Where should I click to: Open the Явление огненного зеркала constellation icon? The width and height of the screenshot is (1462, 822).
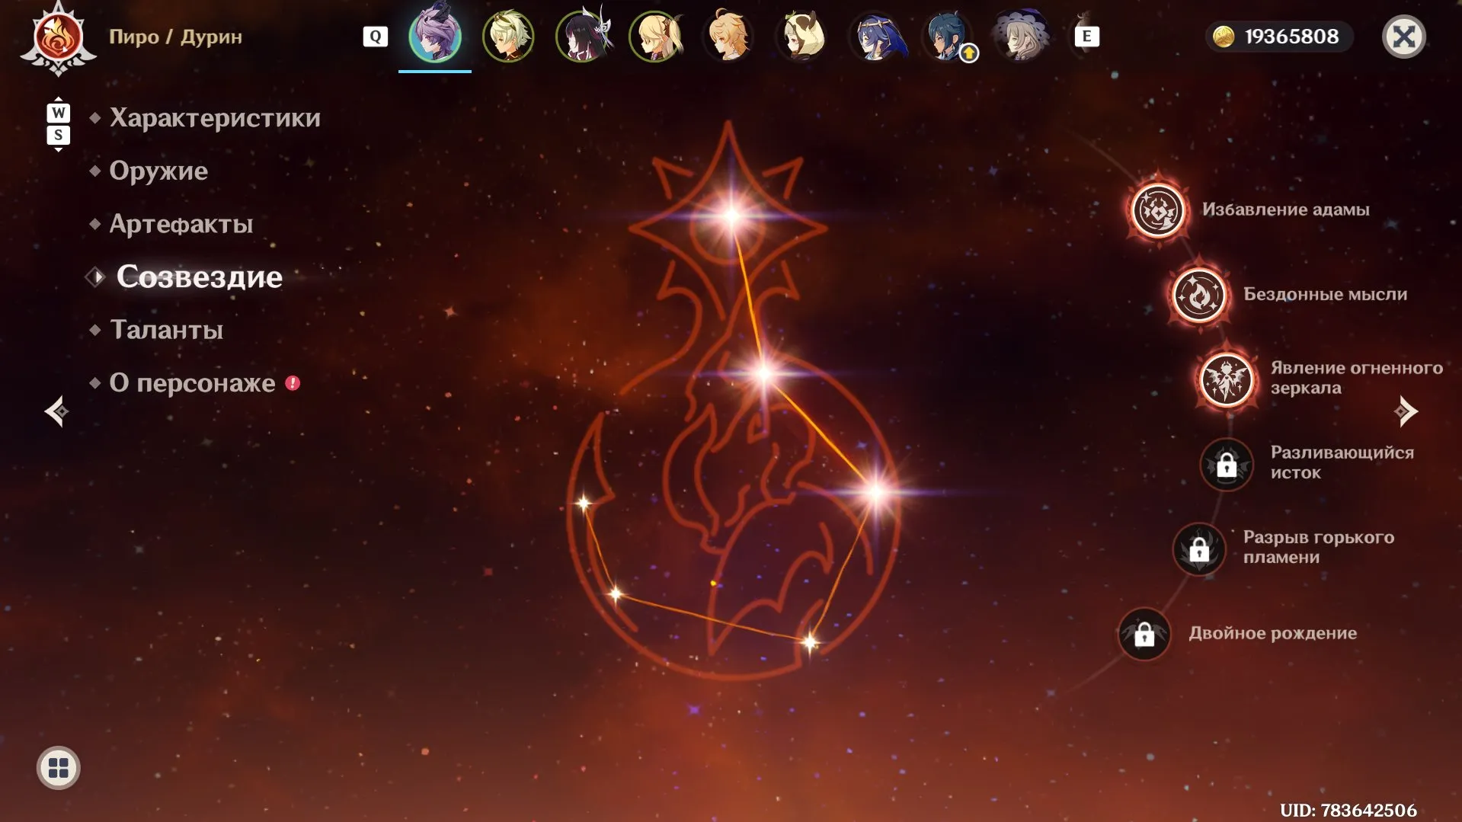pos(1227,379)
